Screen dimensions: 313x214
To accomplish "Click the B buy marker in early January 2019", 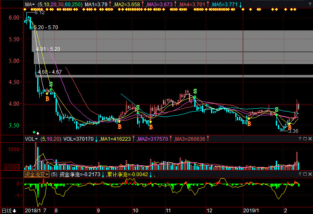I will (x=249, y=124).
